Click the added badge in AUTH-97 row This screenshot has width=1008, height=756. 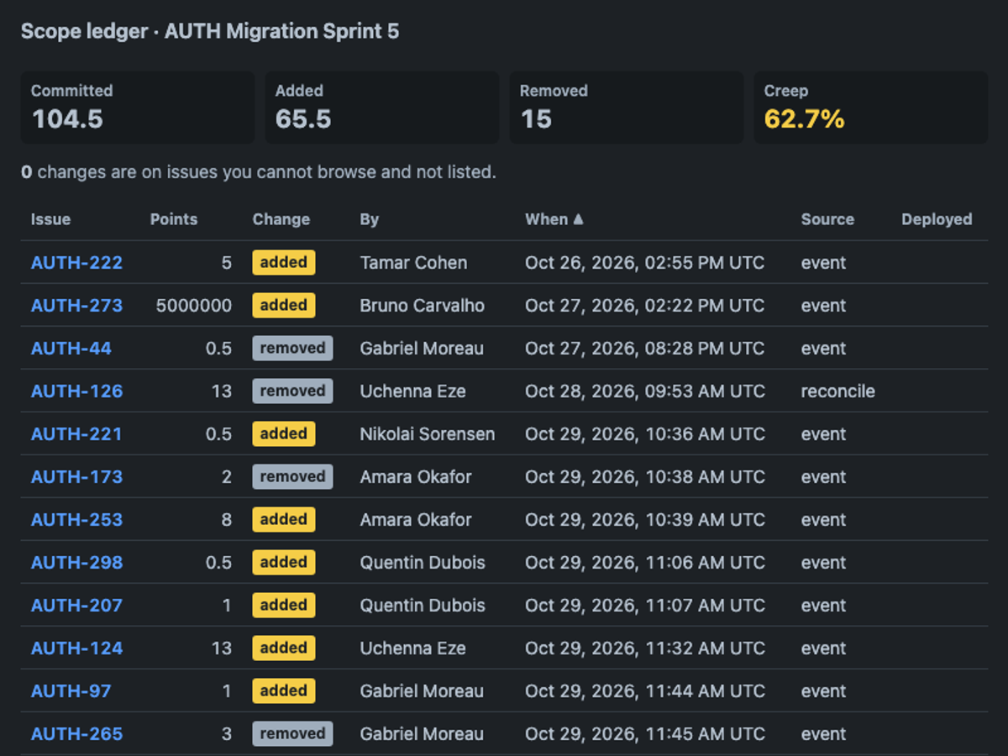tap(284, 690)
